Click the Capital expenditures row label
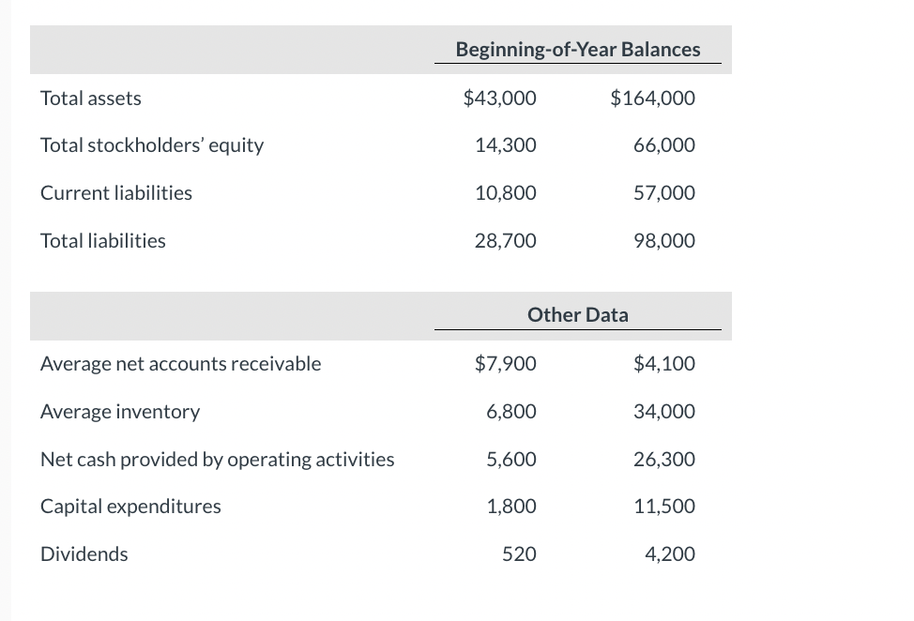914x621 pixels. [130, 507]
